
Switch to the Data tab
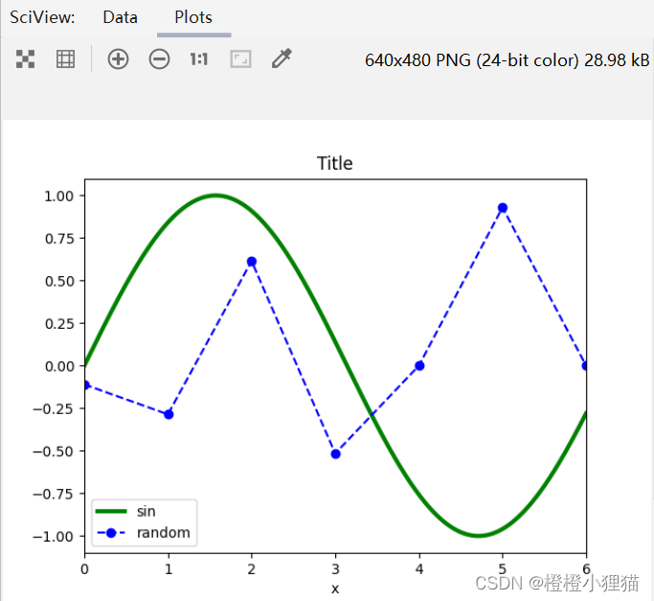click(x=120, y=17)
